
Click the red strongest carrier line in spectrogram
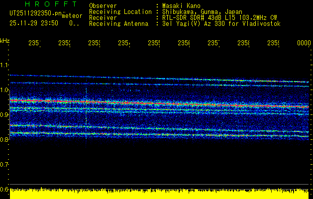159,103
